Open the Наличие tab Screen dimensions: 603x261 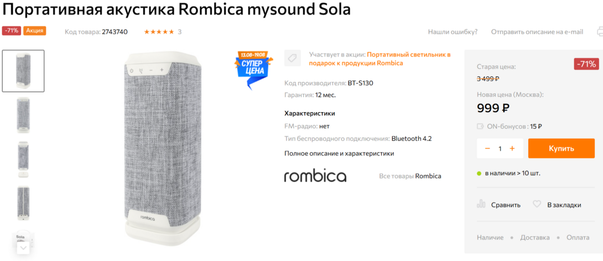click(x=490, y=237)
